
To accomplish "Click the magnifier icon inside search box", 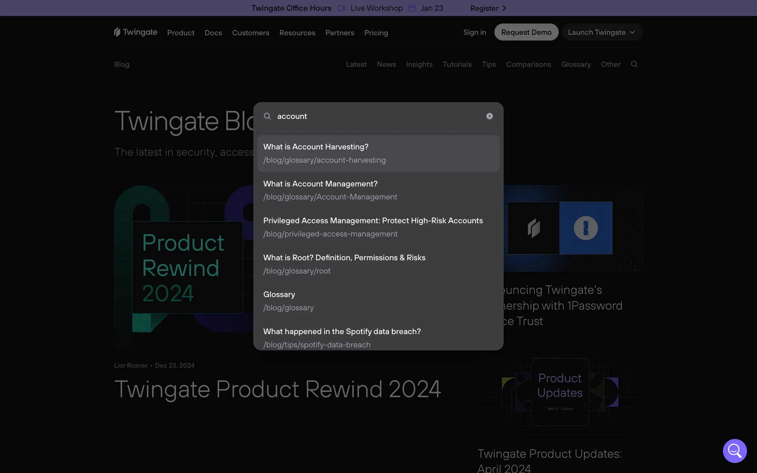I will (x=267, y=116).
